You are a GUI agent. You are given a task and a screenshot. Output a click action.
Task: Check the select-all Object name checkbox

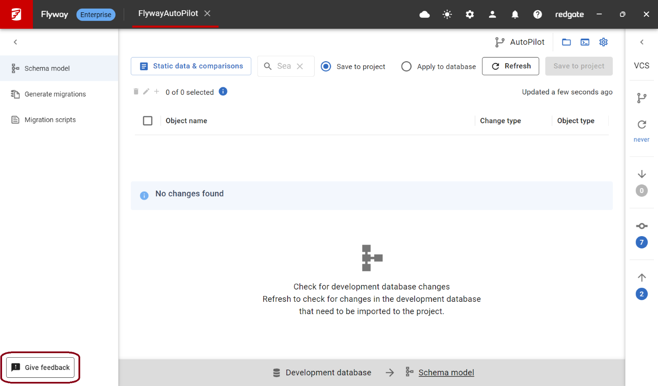coord(148,121)
